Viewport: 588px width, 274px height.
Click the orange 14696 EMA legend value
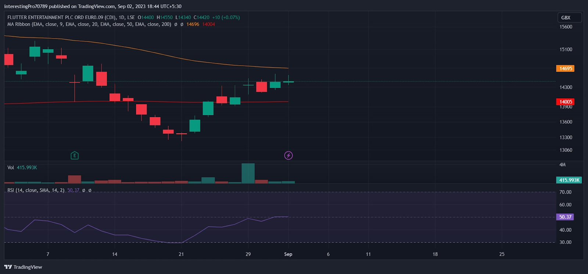point(193,24)
